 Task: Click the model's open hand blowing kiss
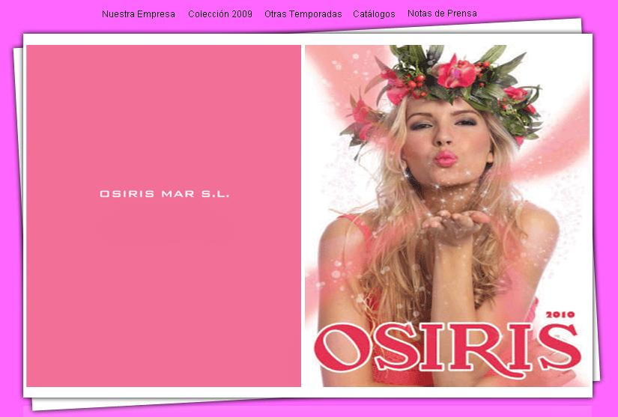(x=458, y=222)
